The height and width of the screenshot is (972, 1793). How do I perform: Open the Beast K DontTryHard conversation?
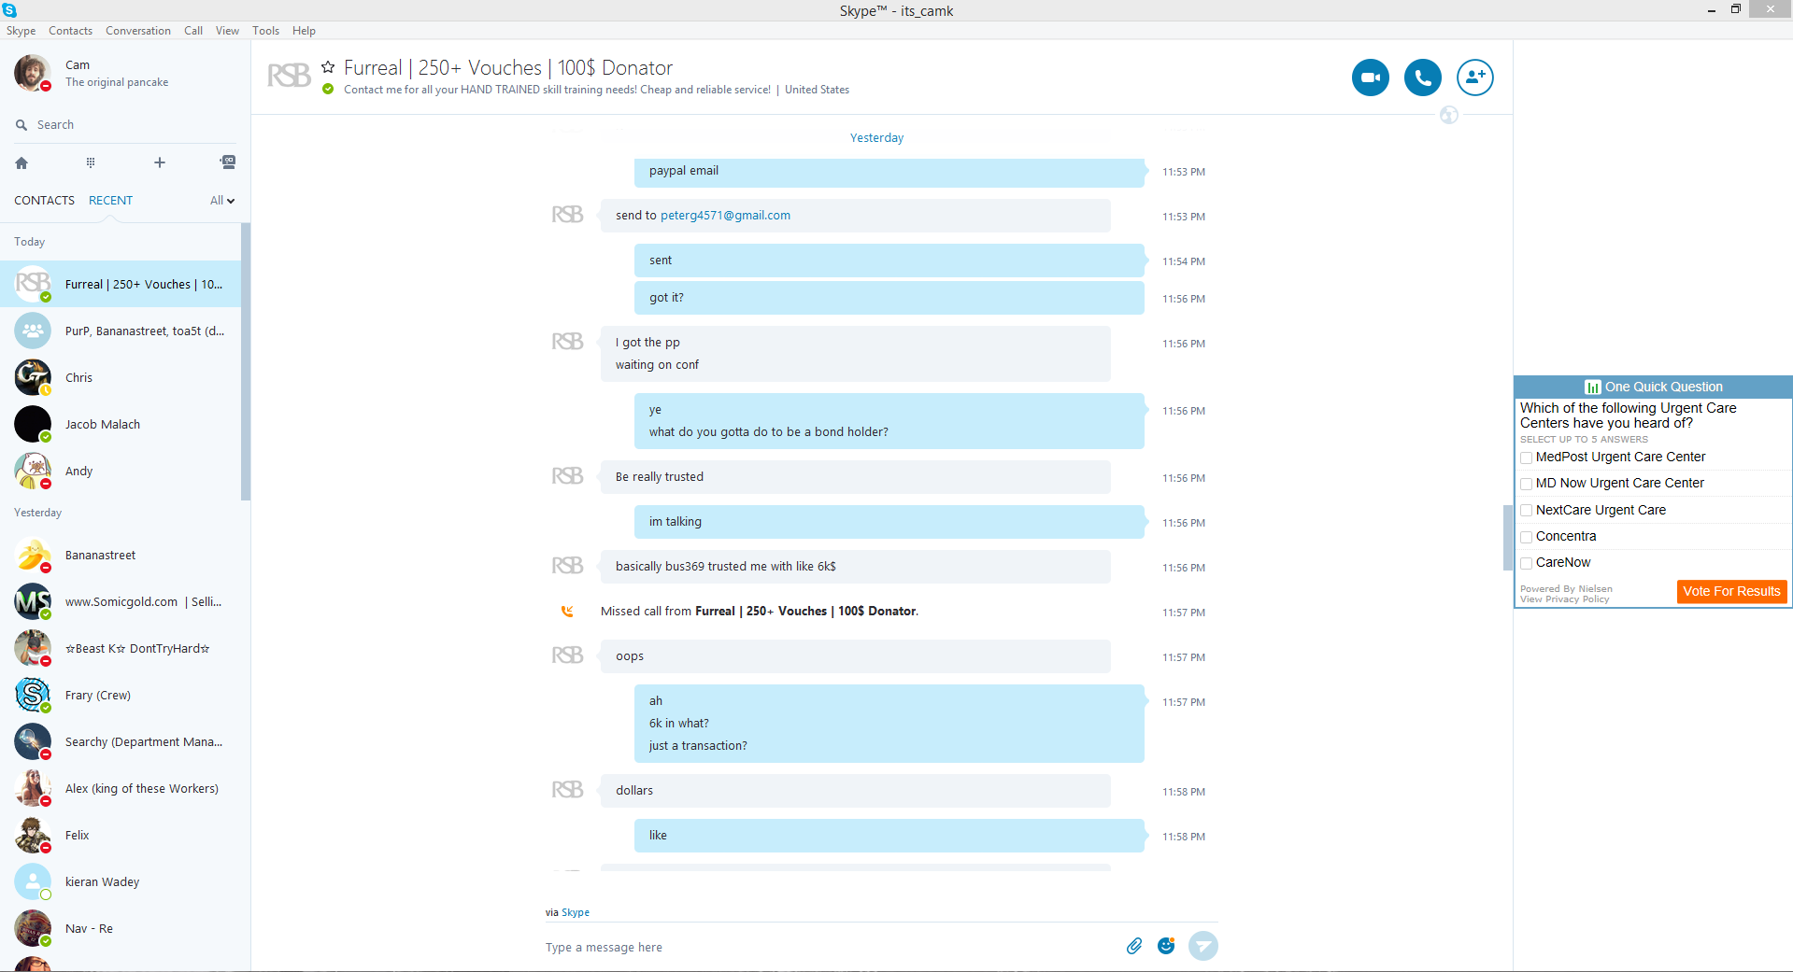pyautogui.click(x=121, y=648)
